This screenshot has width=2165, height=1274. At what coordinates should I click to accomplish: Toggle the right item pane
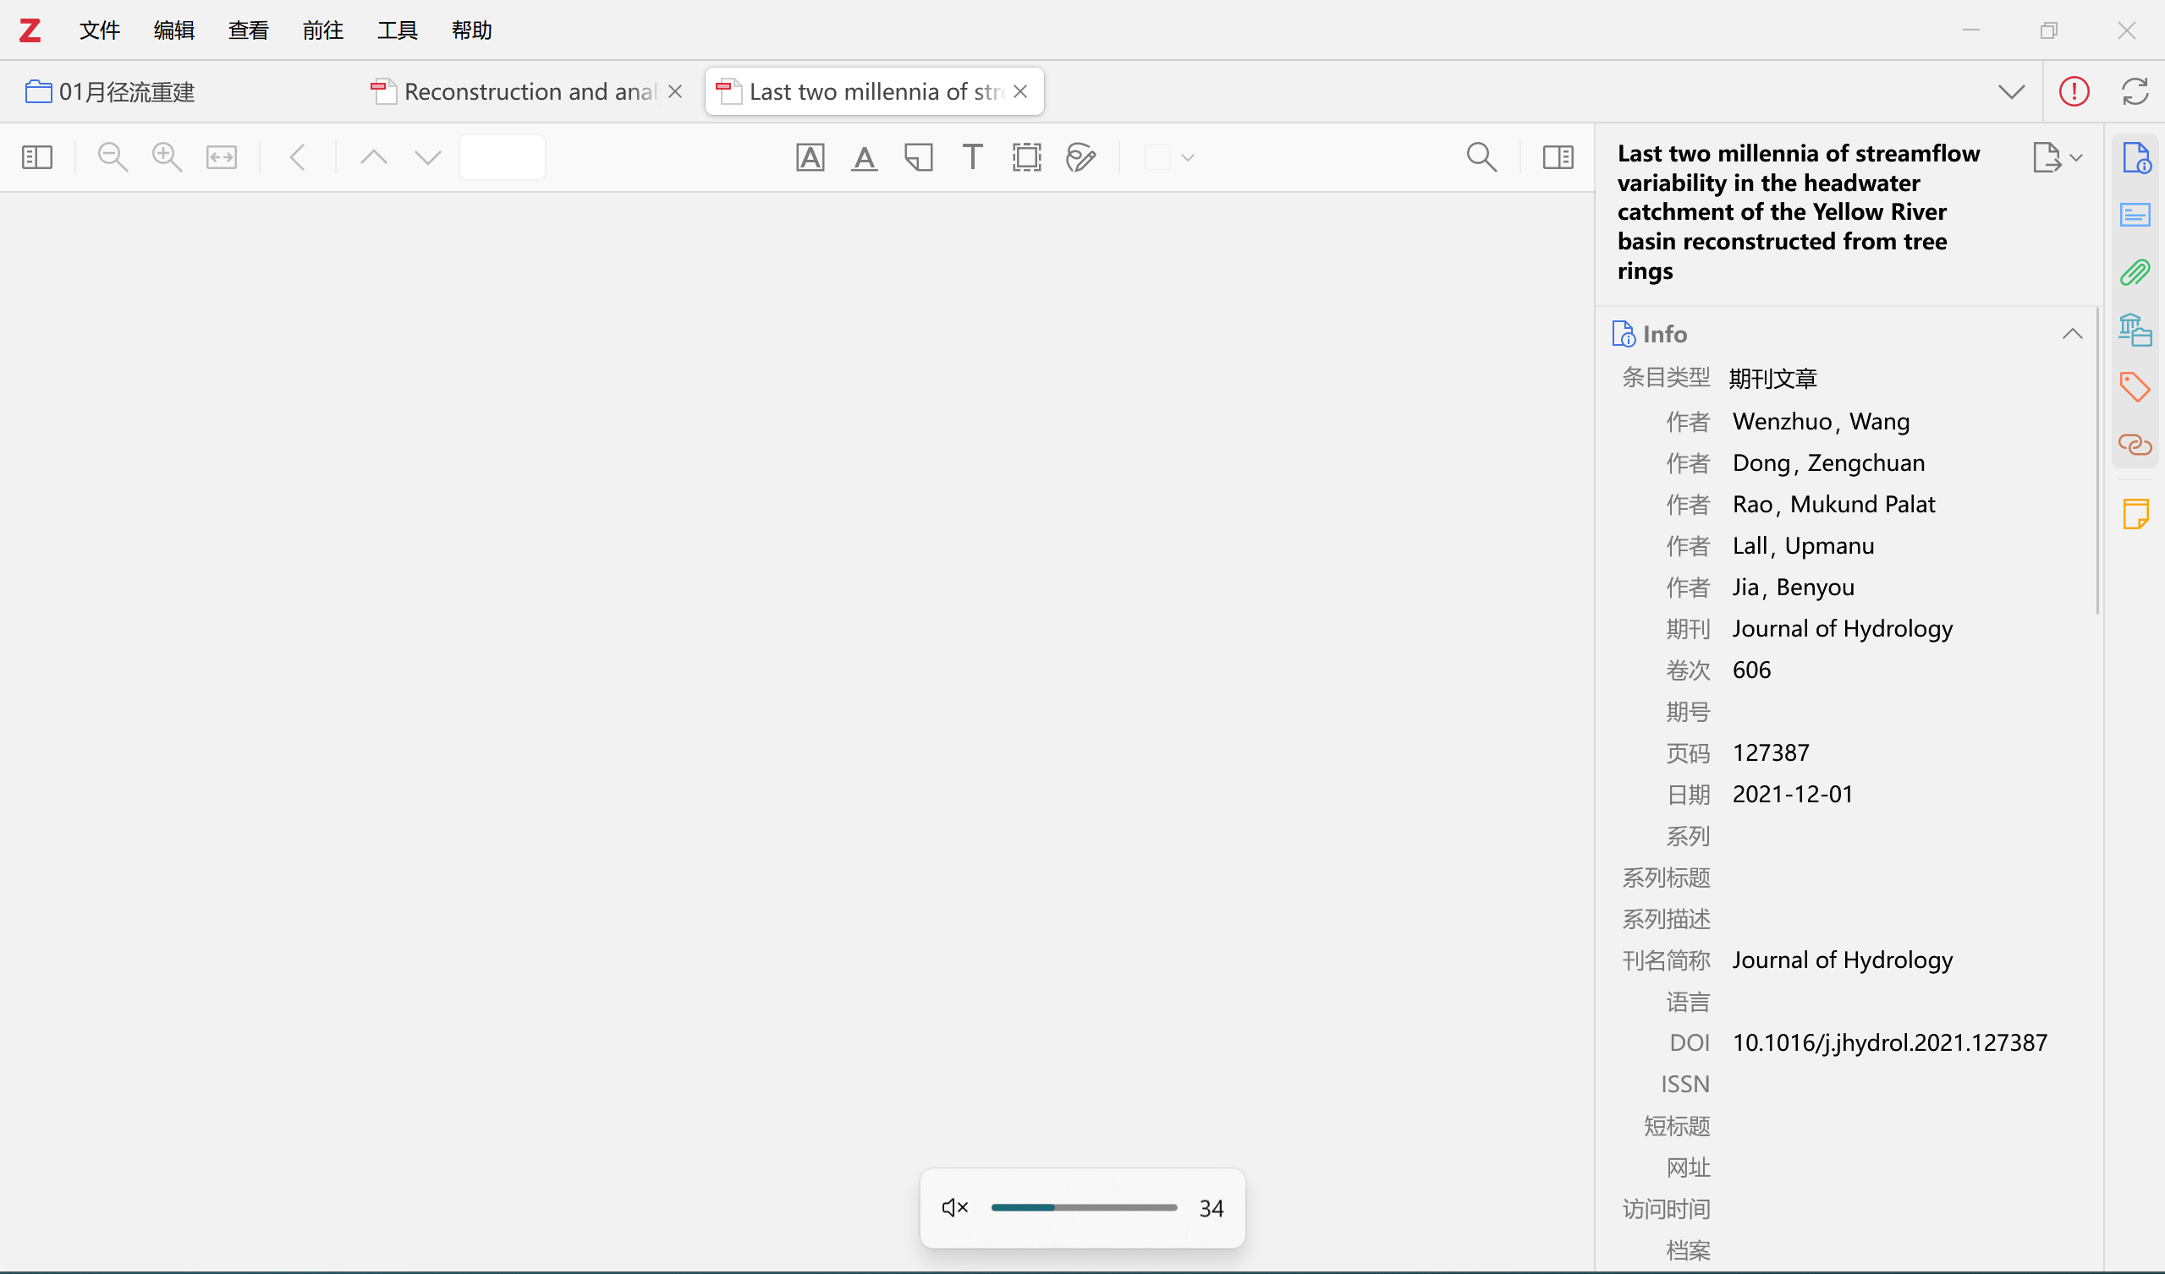pos(1558,157)
